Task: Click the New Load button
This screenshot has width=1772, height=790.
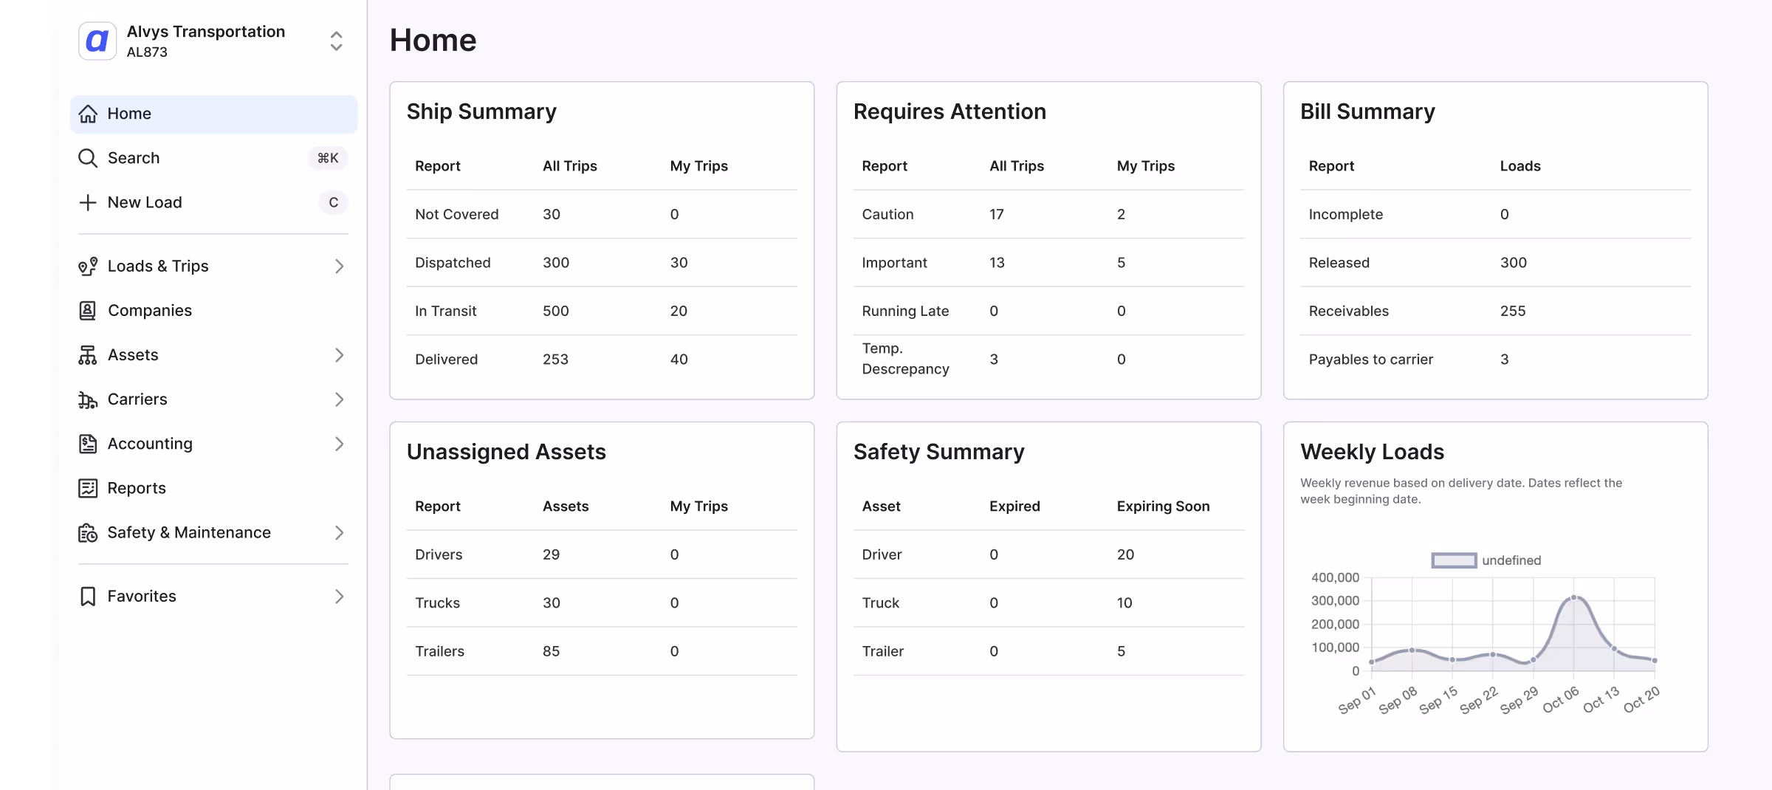Action: pyautogui.click(x=145, y=202)
